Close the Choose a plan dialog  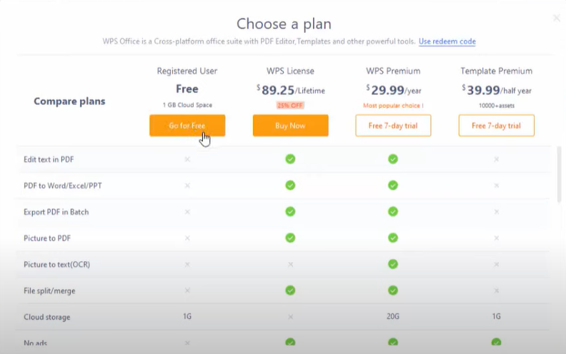(557, 19)
